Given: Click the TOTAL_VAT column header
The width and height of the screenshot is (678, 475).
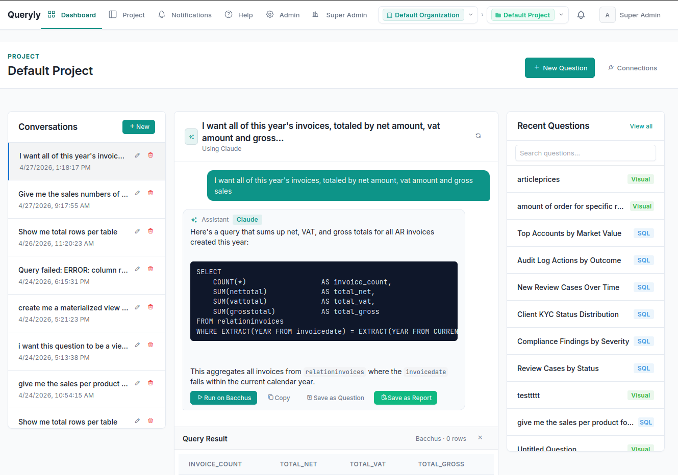Looking at the screenshot, I should tap(368, 464).
